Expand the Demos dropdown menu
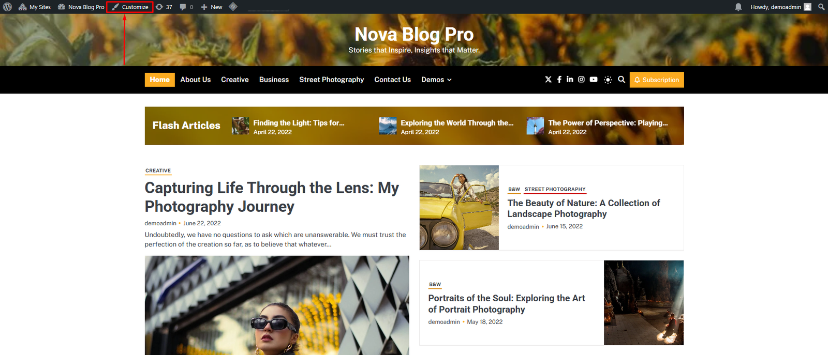This screenshot has height=355, width=828. [436, 80]
